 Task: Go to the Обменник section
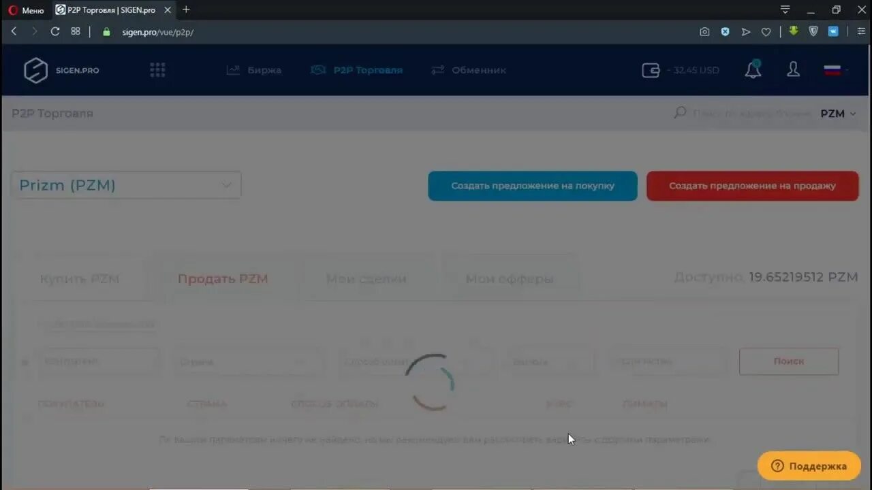click(469, 70)
